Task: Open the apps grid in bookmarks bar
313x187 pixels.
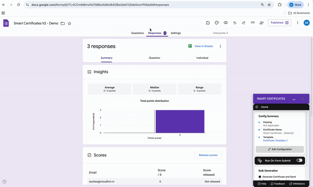Action: (x=3, y=13)
